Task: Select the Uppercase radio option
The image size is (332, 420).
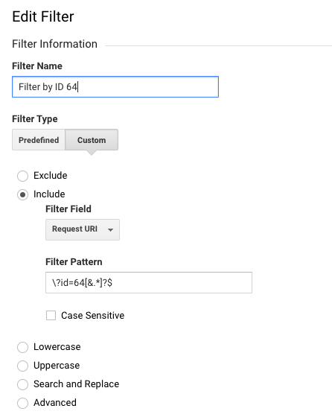Action: pyautogui.click(x=22, y=366)
